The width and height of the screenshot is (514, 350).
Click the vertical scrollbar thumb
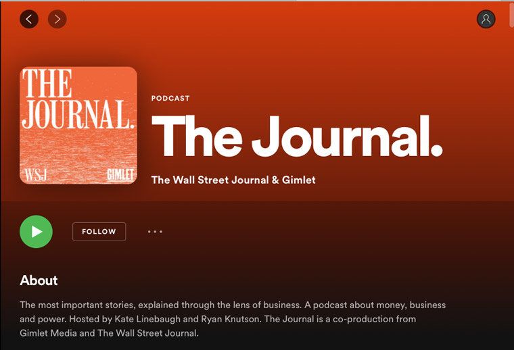pos(512,15)
